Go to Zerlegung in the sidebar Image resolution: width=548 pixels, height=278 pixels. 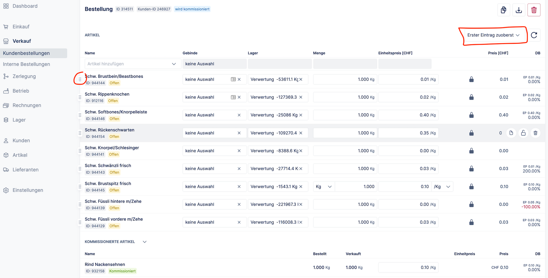click(24, 76)
